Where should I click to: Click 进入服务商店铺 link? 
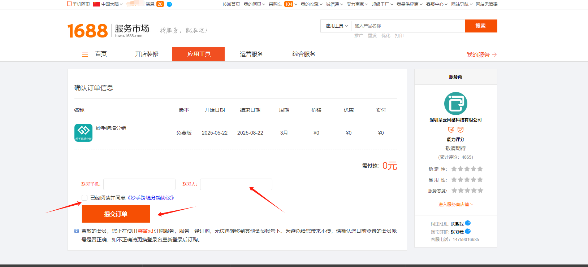(455, 205)
